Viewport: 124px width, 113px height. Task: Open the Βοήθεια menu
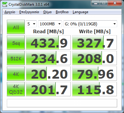coord(62,12)
